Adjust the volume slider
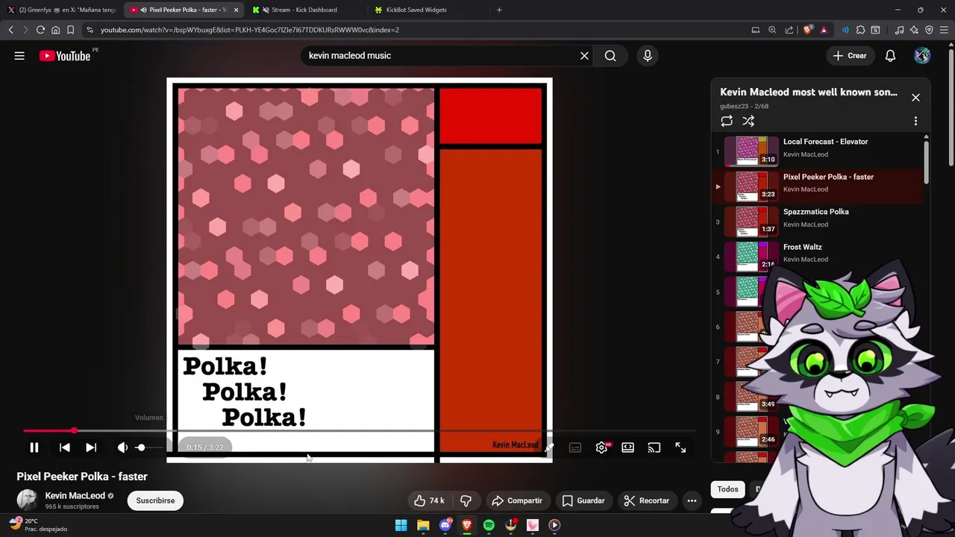The width and height of the screenshot is (955, 537). click(x=150, y=447)
